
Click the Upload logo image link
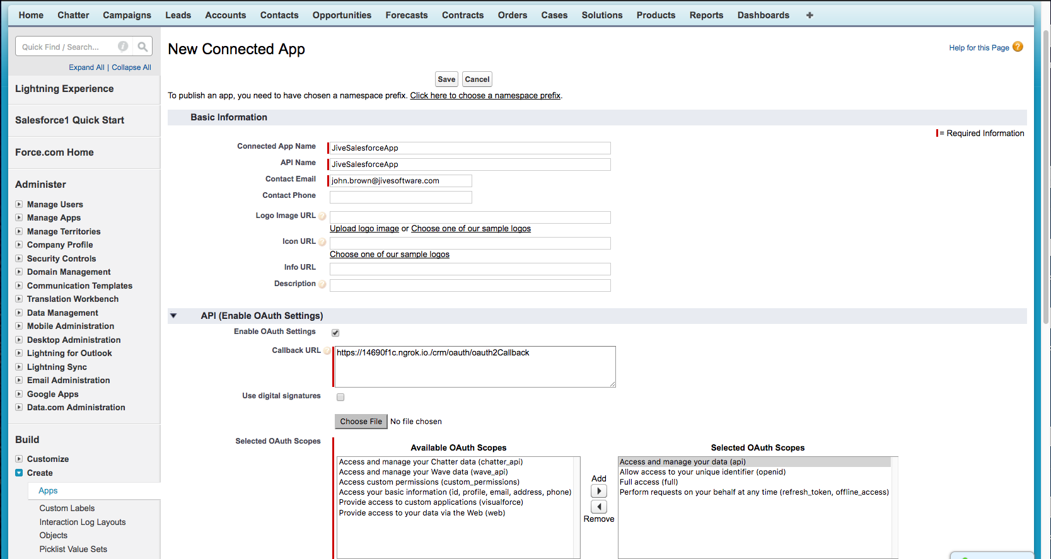[364, 229]
